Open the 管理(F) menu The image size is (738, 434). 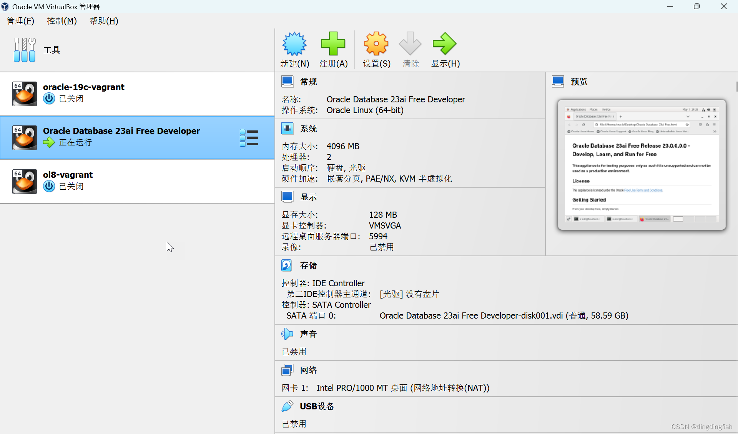tap(20, 21)
